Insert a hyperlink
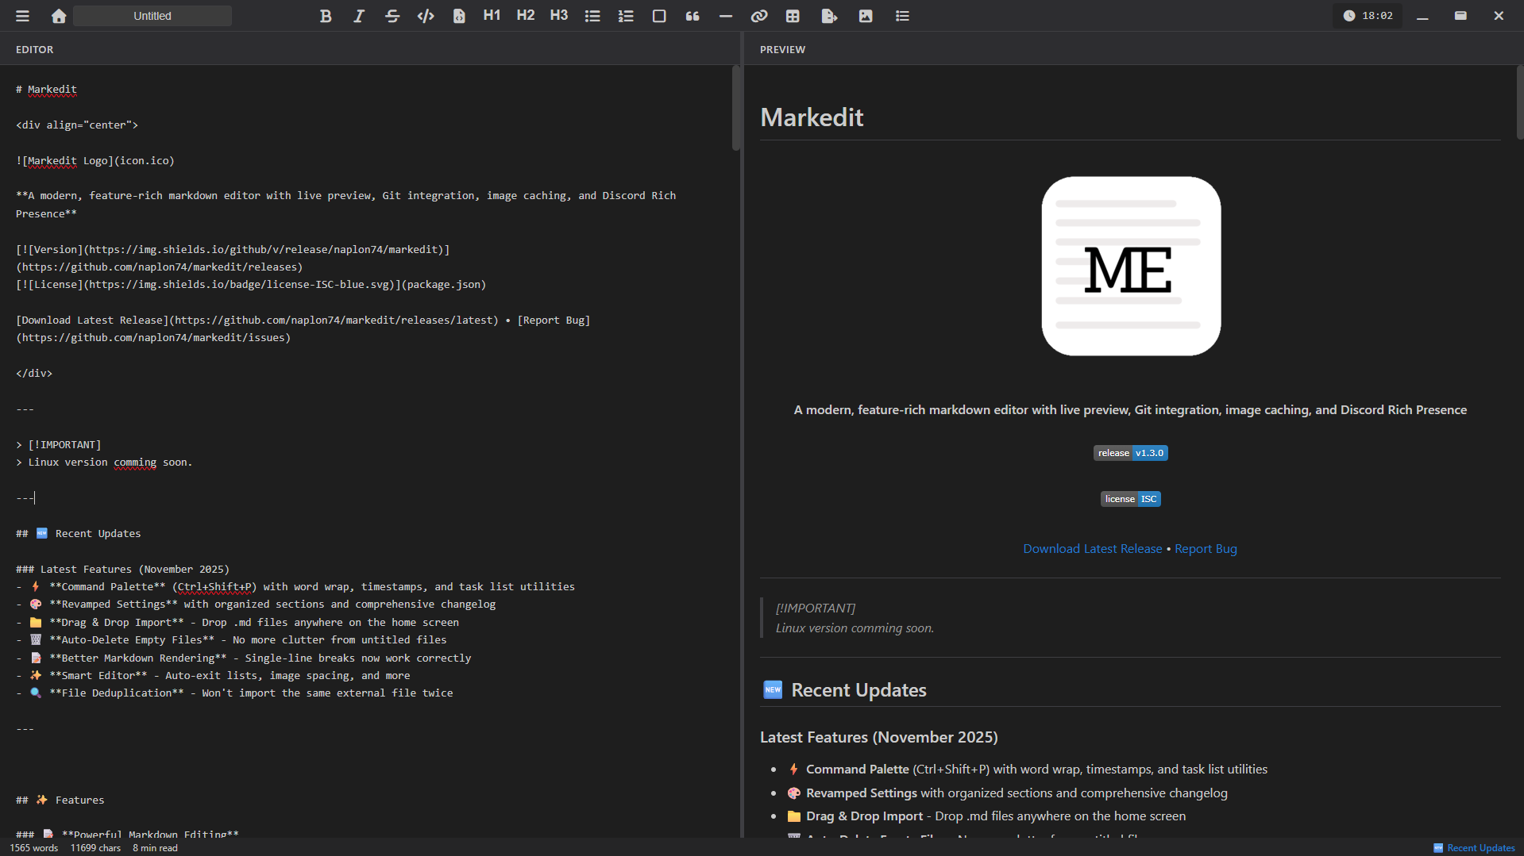1524x856 pixels. pyautogui.click(x=758, y=15)
